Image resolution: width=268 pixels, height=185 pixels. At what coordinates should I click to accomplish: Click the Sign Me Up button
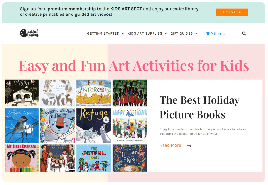[x=232, y=13]
